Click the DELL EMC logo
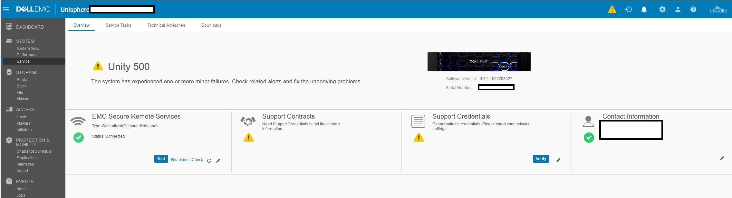732x198 pixels. 33,9
